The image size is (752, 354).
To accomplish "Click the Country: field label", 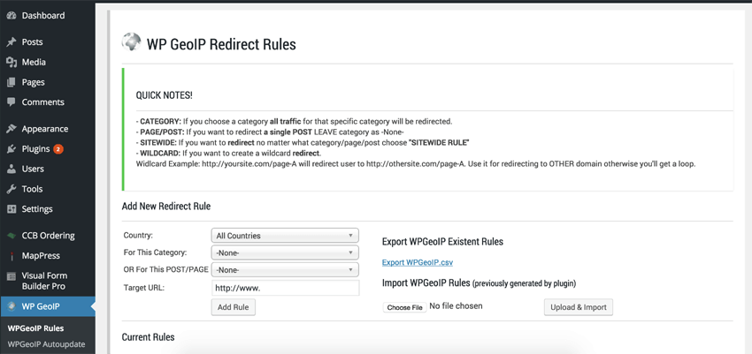I will [139, 236].
